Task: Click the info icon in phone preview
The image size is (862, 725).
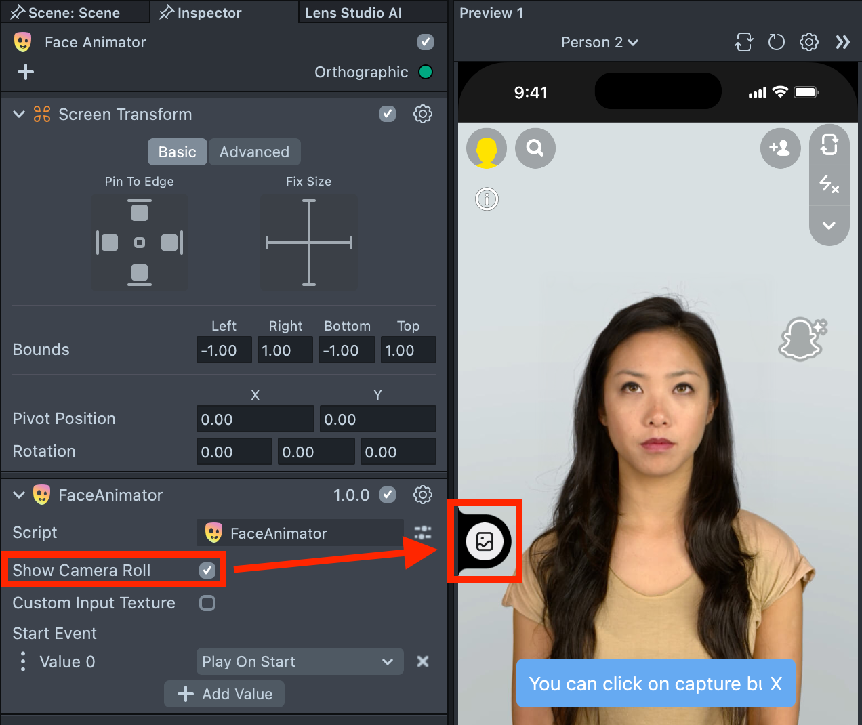Action: tap(487, 199)
